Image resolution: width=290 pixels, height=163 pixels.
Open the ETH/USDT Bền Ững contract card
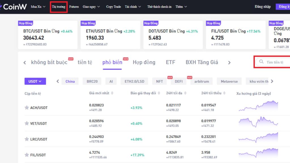coord(110,35)
